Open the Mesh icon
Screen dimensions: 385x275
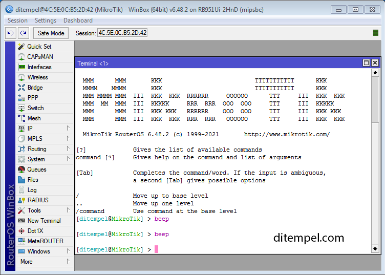tap(22, 118)
